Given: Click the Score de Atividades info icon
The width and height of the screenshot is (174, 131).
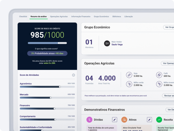Looking at the screenshot, I should [x=73, y=75].
